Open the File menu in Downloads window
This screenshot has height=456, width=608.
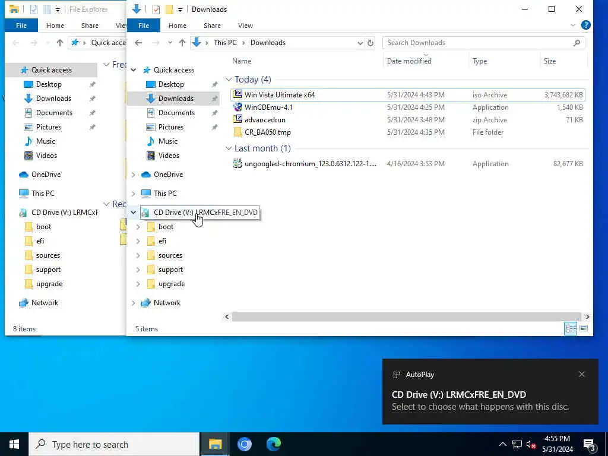click(x=144, y=25)
